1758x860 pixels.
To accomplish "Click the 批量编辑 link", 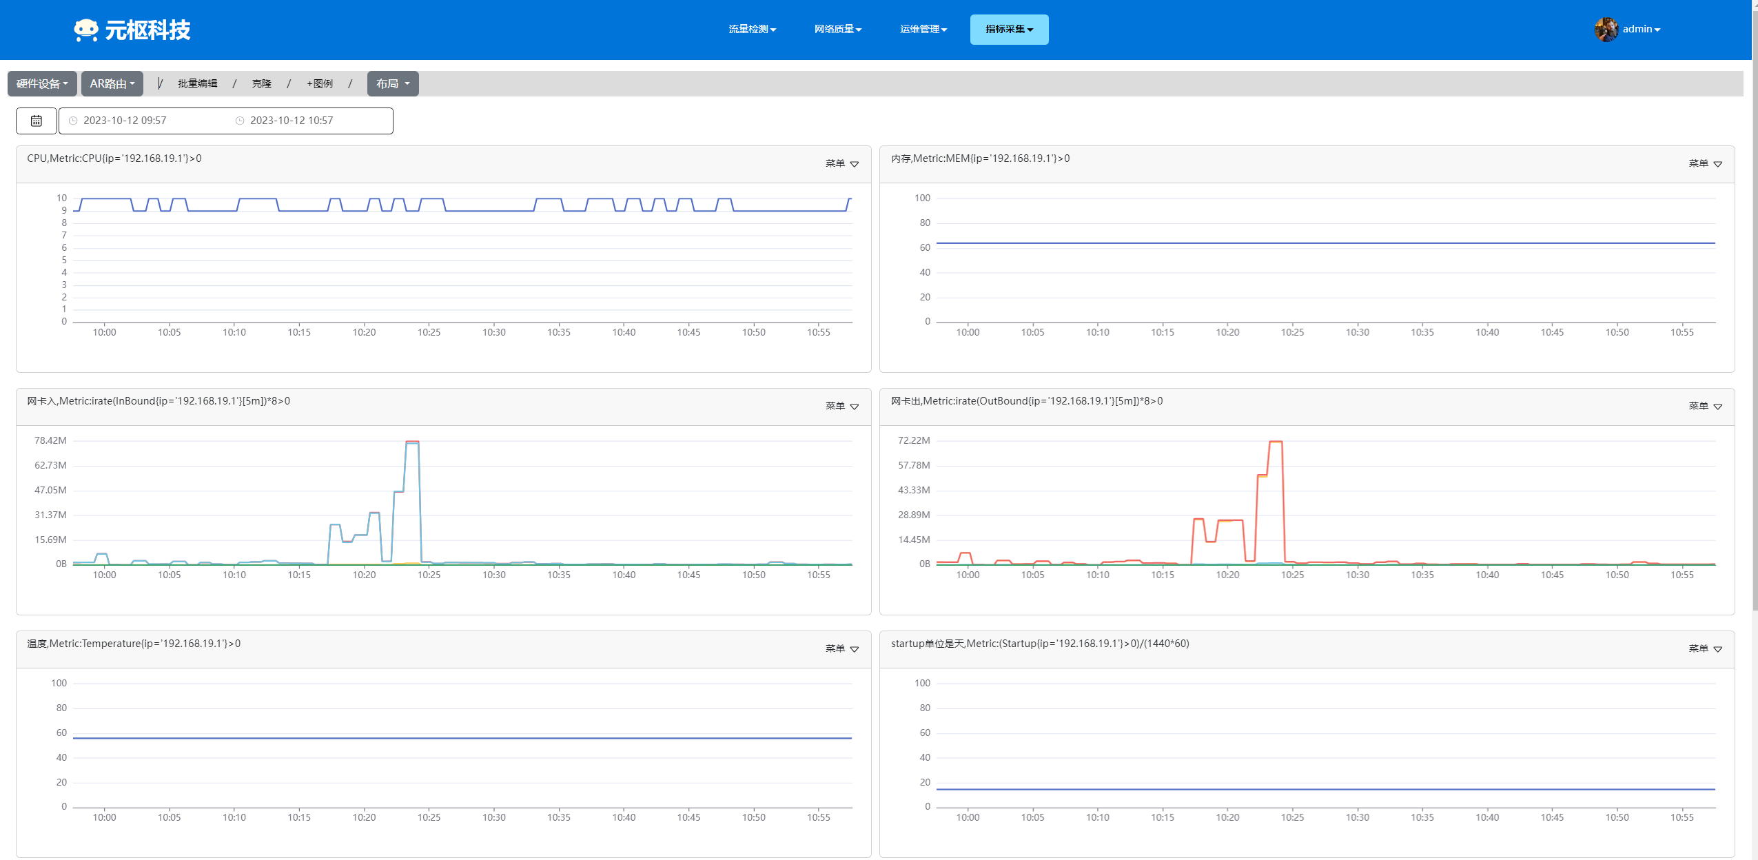I will point(198,83).
